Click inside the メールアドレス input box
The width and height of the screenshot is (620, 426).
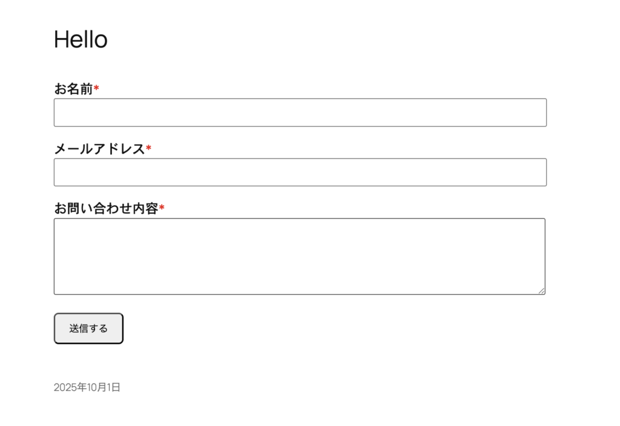pyautogui.click(x=300, y=172)
